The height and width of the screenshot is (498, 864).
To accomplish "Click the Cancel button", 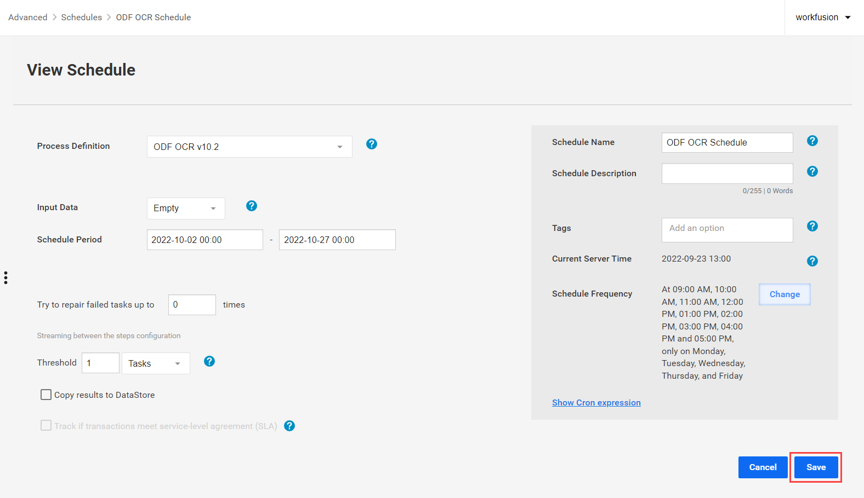I will 763,467.
